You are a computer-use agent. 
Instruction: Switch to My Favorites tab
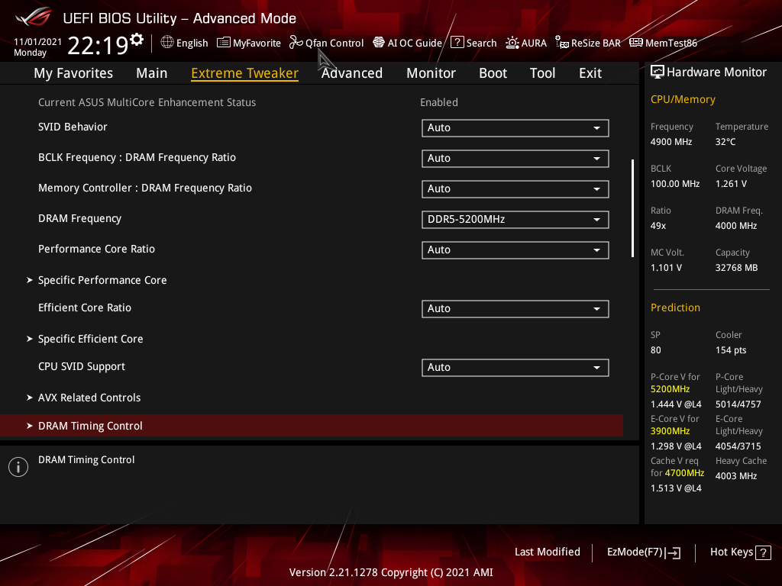click(x=73, y=73)
